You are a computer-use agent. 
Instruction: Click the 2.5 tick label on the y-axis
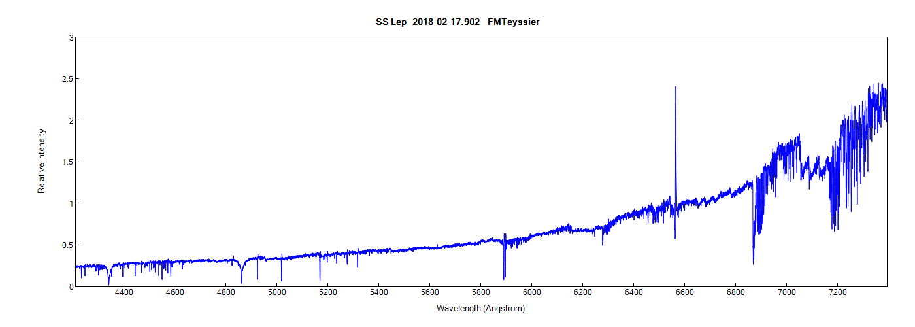[x=65, y=79]
